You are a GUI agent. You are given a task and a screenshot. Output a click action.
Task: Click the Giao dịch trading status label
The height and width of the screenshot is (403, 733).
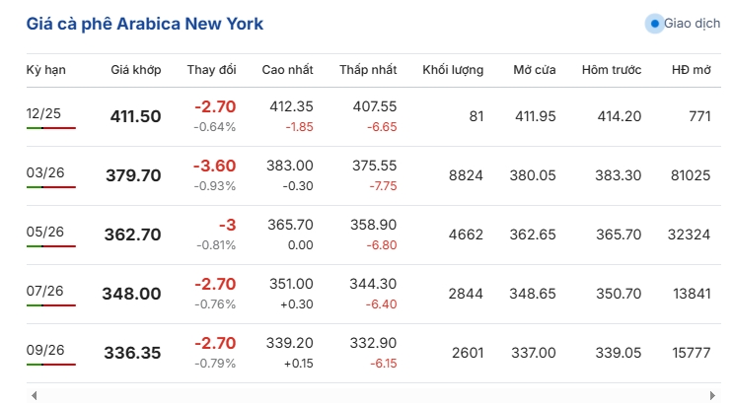click(692, 23)
